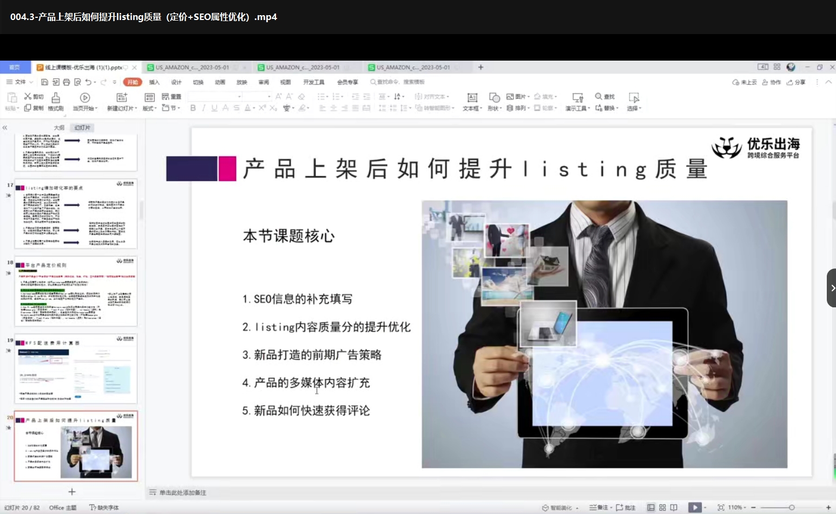Click the zoom slider in status bar
The image size is (836, 514).
(x=791, y=508)
